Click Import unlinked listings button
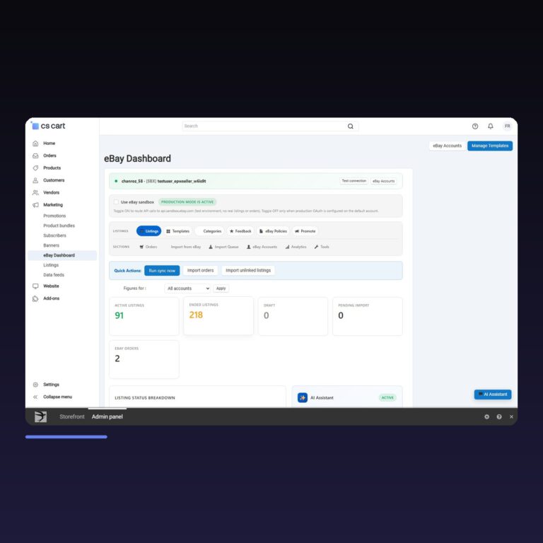This screenshot has width=543, height=543. click(248, 271)
